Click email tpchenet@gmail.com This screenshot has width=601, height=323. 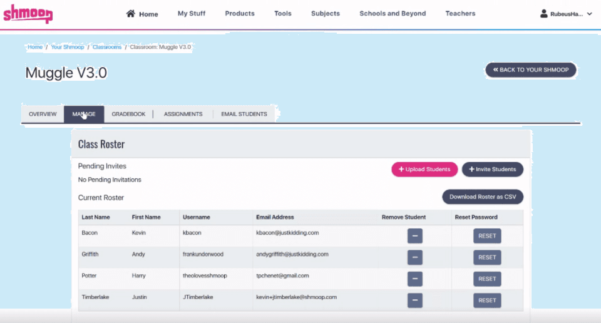point(282,276)
